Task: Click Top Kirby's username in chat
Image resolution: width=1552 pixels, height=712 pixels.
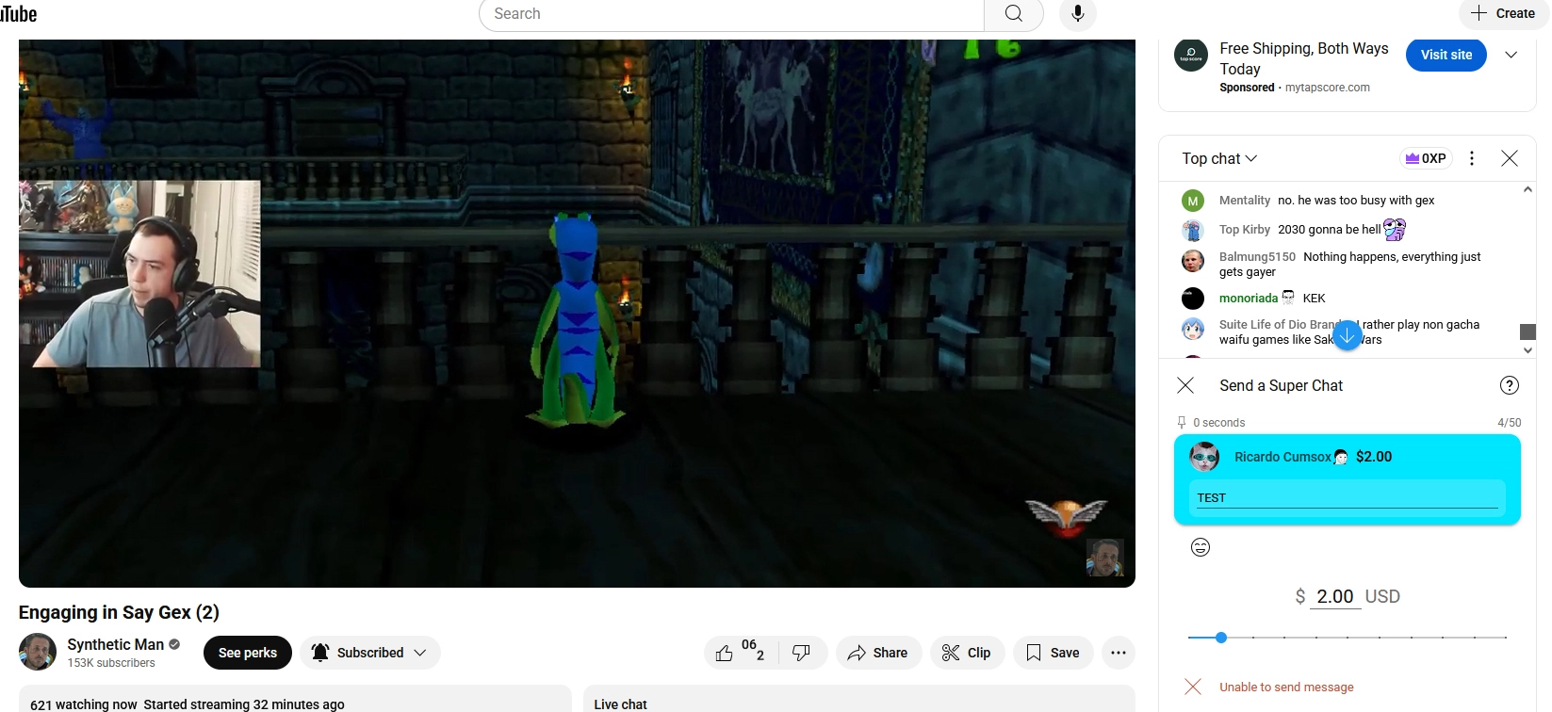Action: [x=1245, y=230]
